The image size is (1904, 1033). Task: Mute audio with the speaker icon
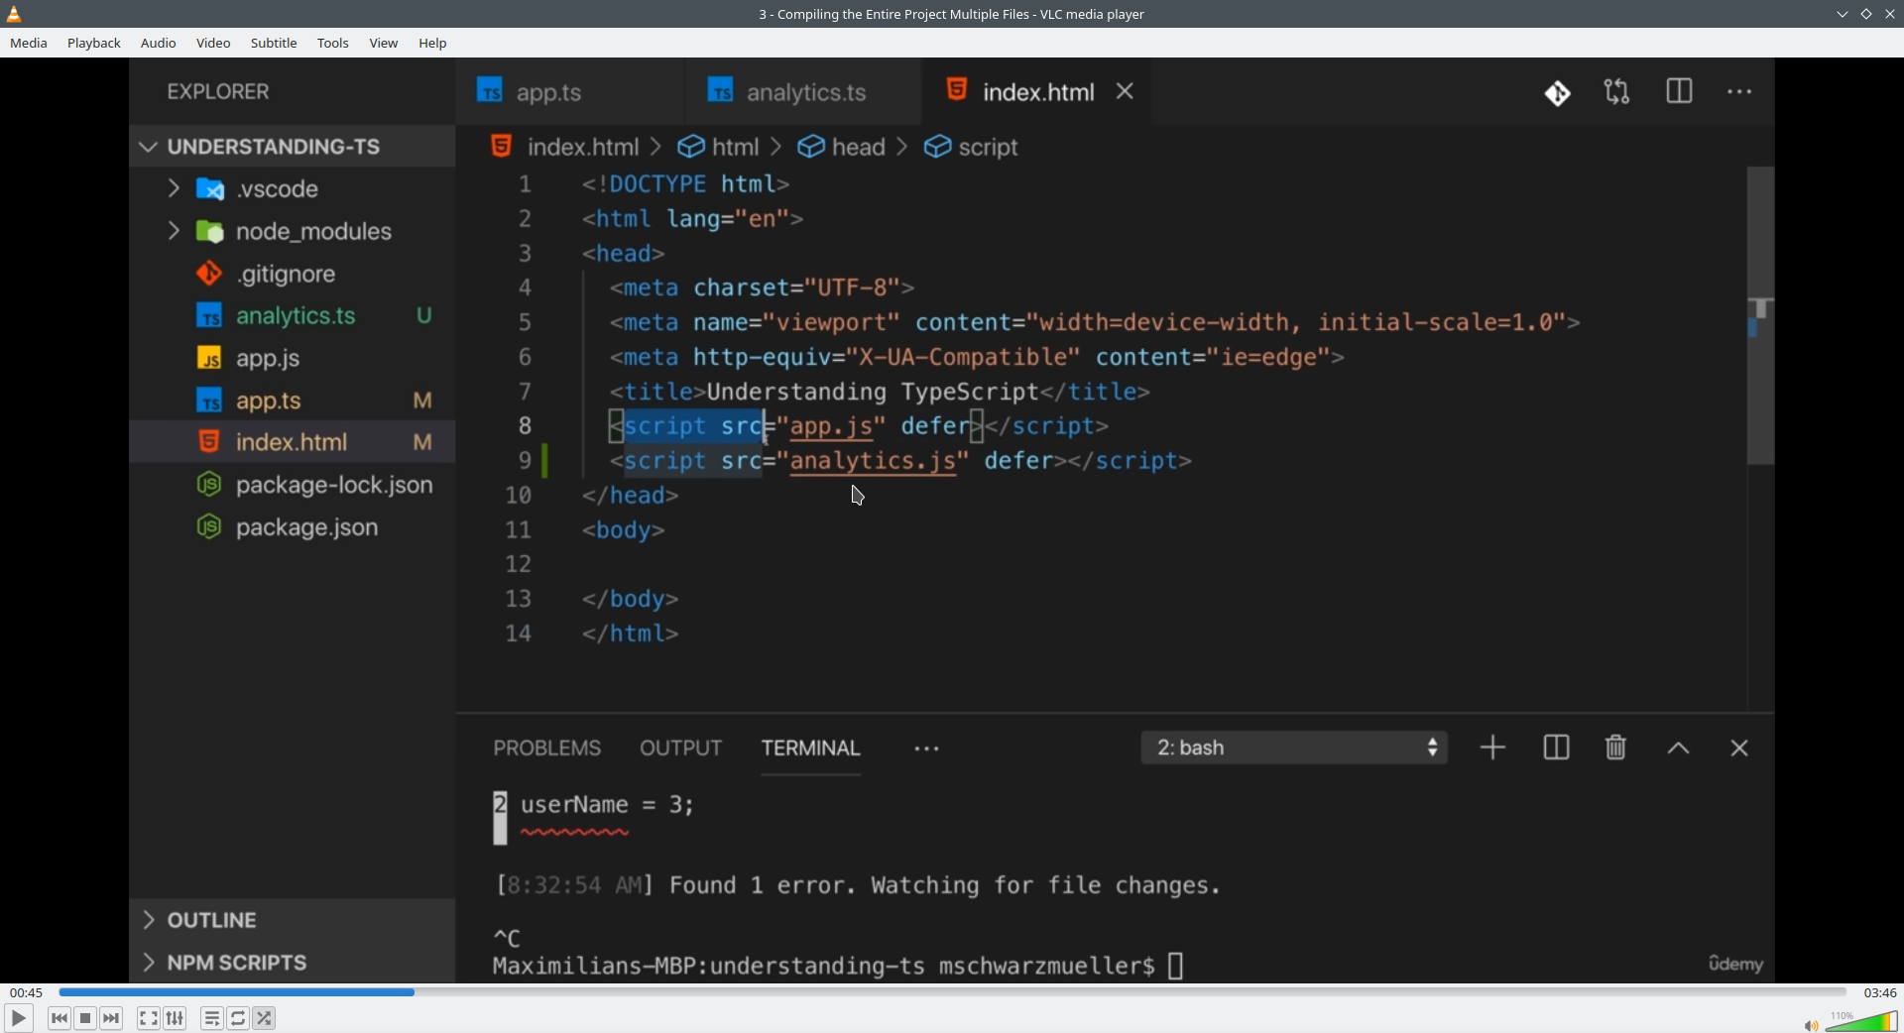(x=1811, y=1025)
